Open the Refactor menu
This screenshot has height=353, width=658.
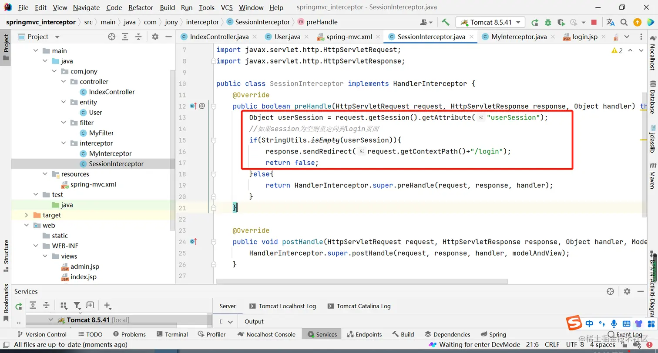[x=141, y=7]
